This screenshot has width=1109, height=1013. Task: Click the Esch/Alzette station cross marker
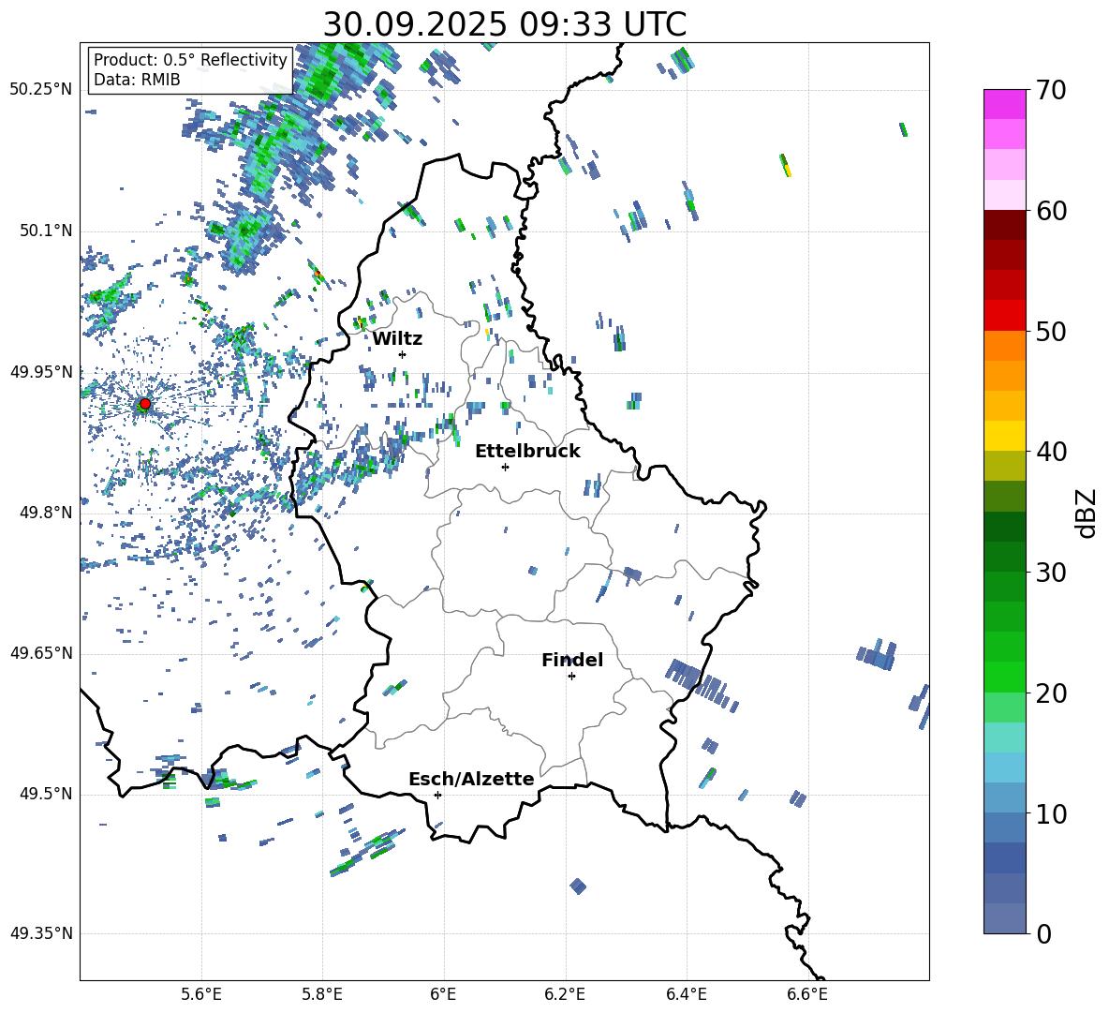coord(437,795)
